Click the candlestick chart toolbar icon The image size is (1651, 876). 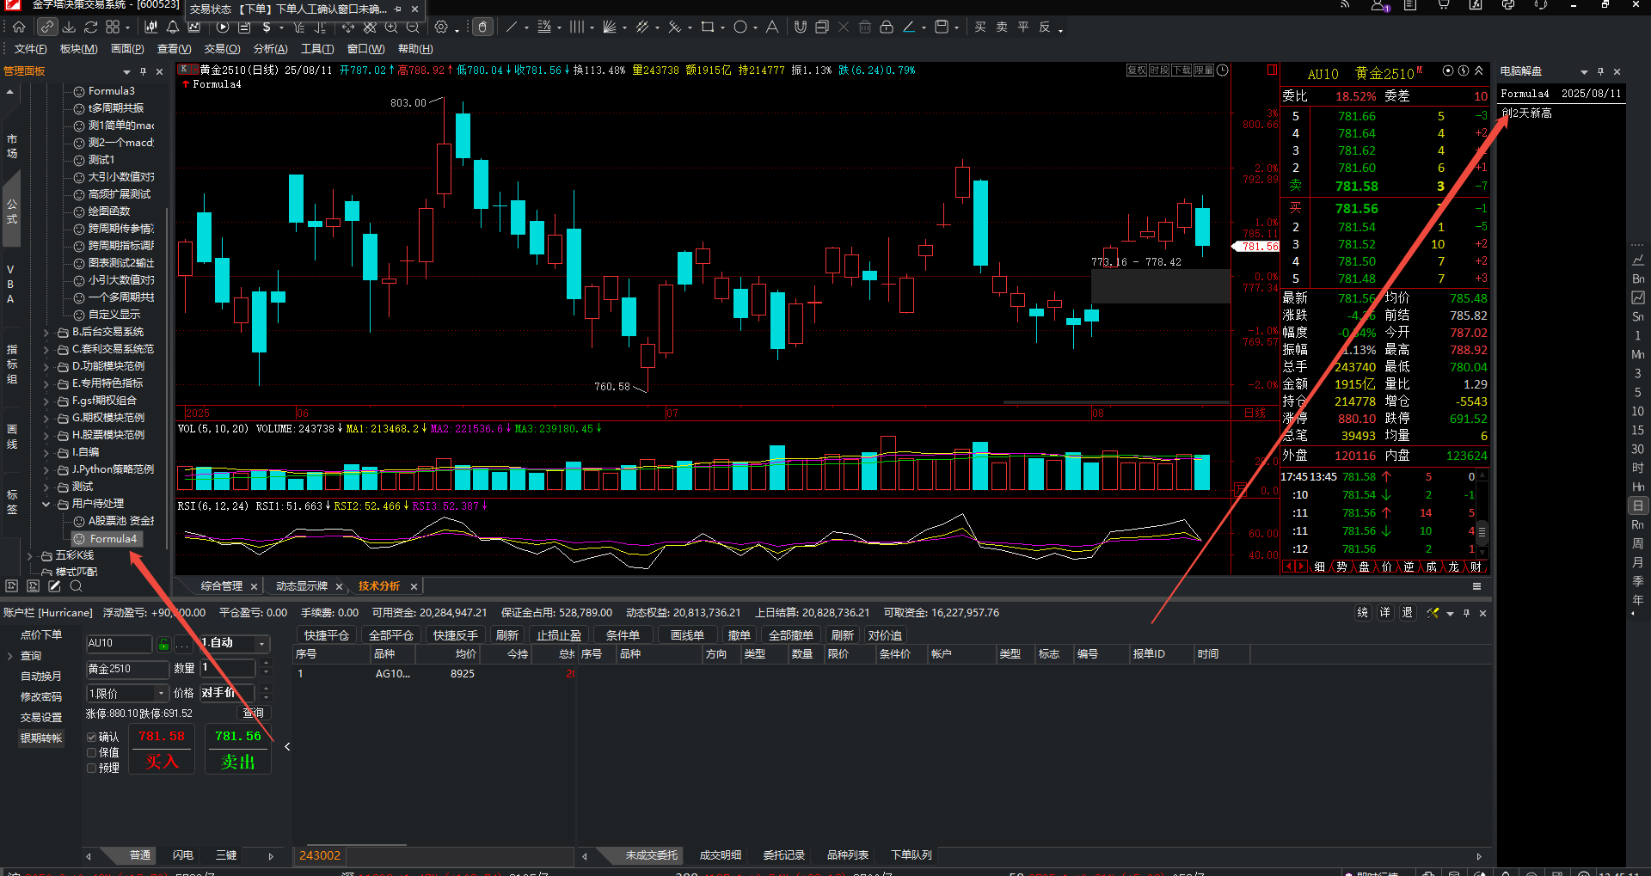click(151, 27)
